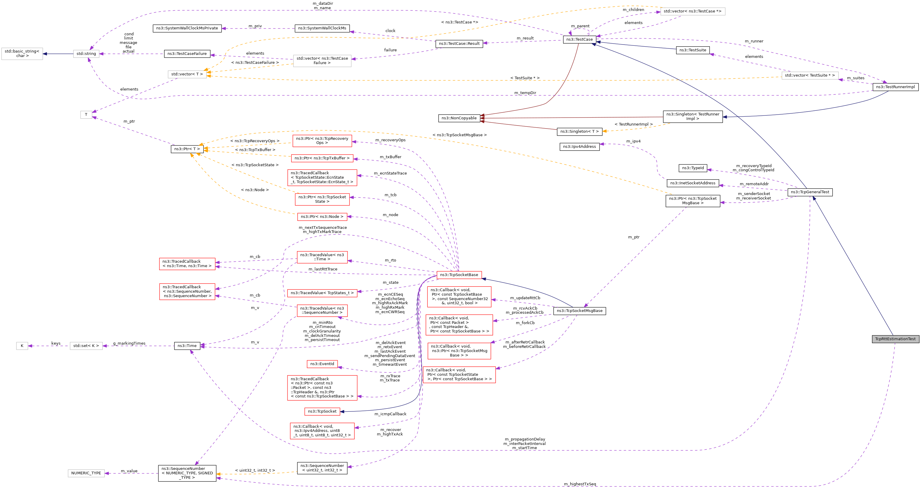Open the ns3::InetSocketAddress node

[x=693, y=183]
